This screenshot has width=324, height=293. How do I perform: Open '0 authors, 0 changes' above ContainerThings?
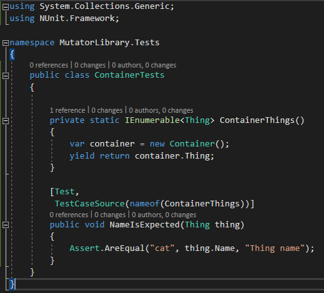[161, 110]
